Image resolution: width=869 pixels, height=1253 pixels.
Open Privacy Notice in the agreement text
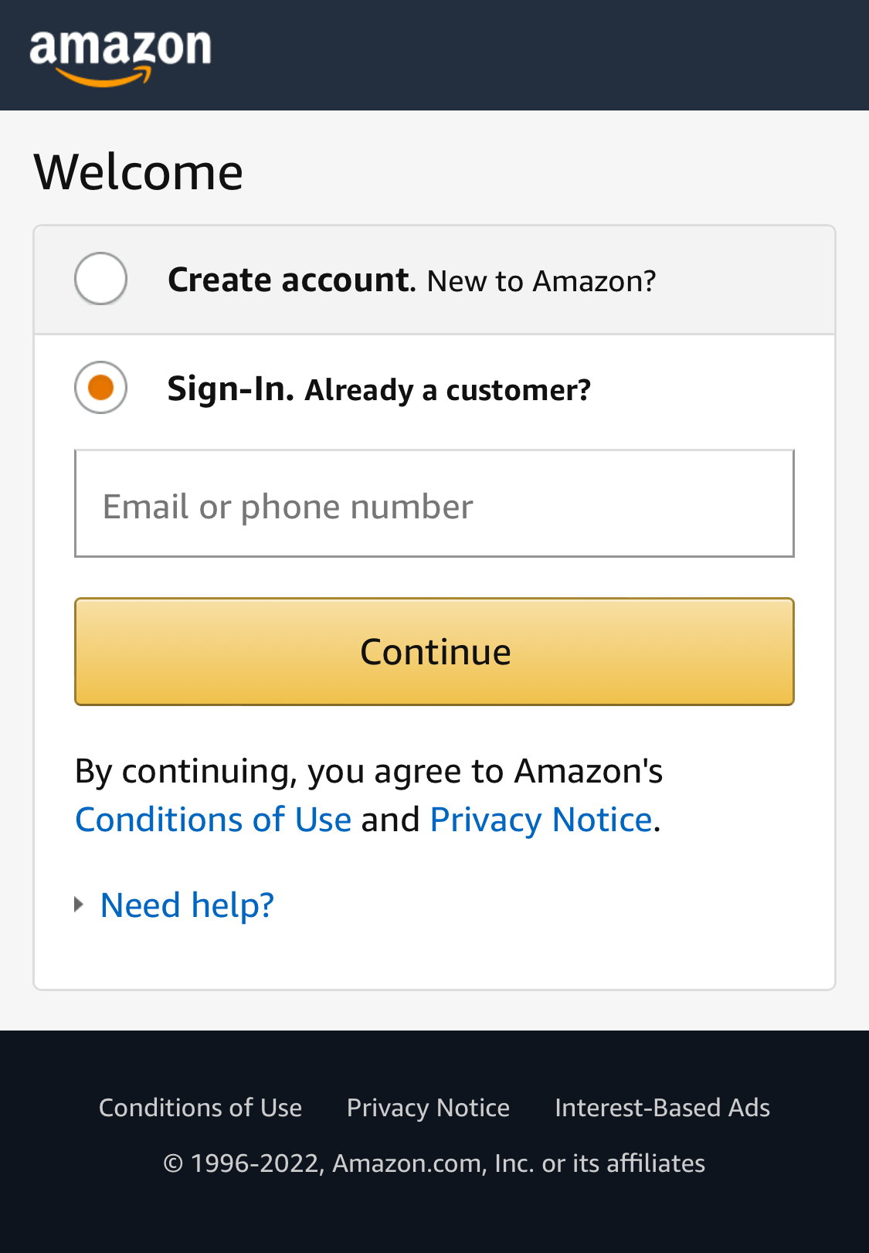click(x=541, y=819)
